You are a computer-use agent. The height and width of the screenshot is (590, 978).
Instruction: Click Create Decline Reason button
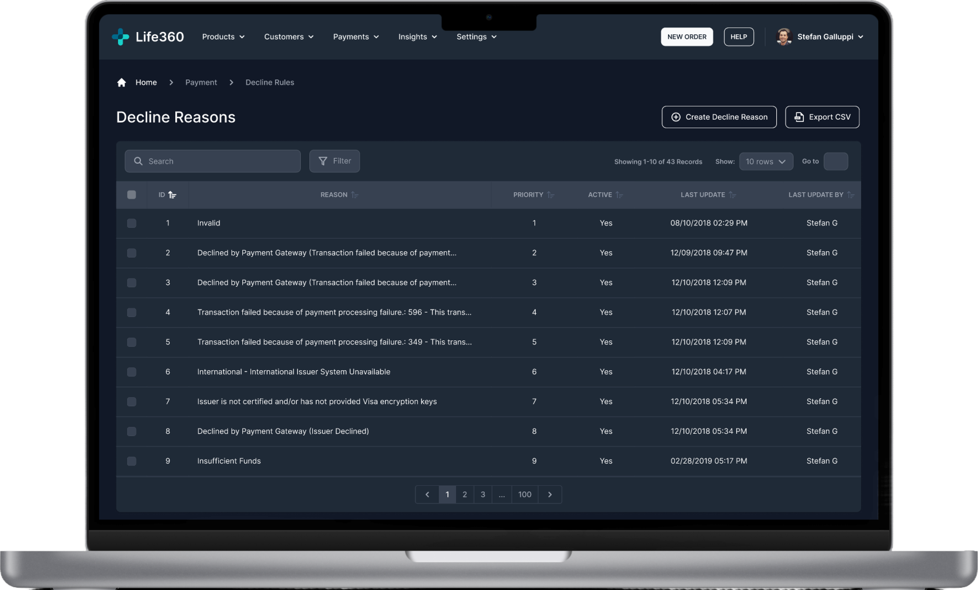[719, 117]
